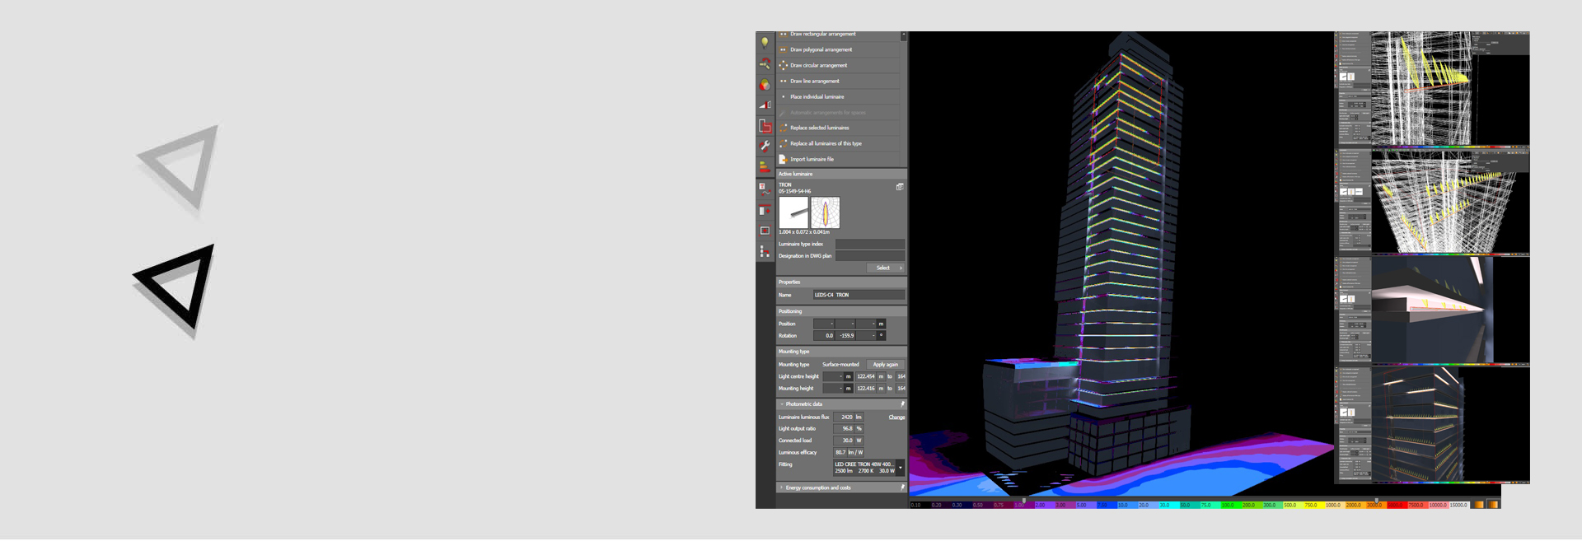
Task: Open the wrench maintenance tool
Action: click(x=765, y=146)
